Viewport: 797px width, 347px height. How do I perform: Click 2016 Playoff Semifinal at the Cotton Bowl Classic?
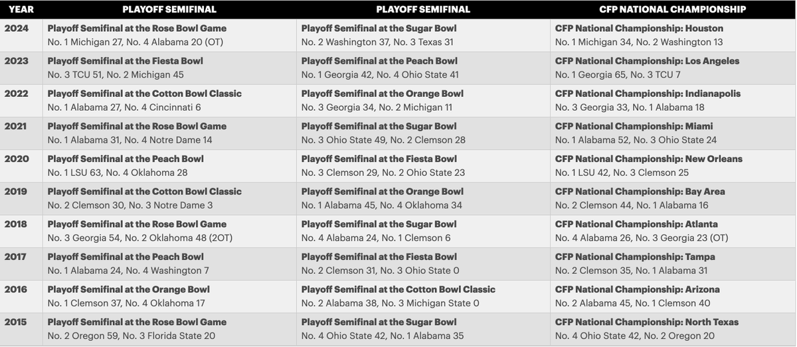(x=398, y=289)
